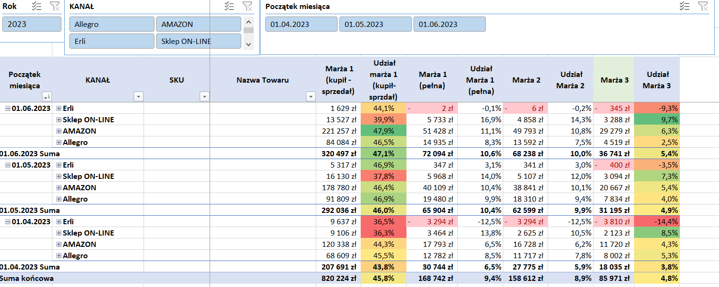Image resolution: width=719 pixels, height=287 pixels.
Task: Select the Suma końcowa Marża 1 total cell
Action: pos(338,279)
